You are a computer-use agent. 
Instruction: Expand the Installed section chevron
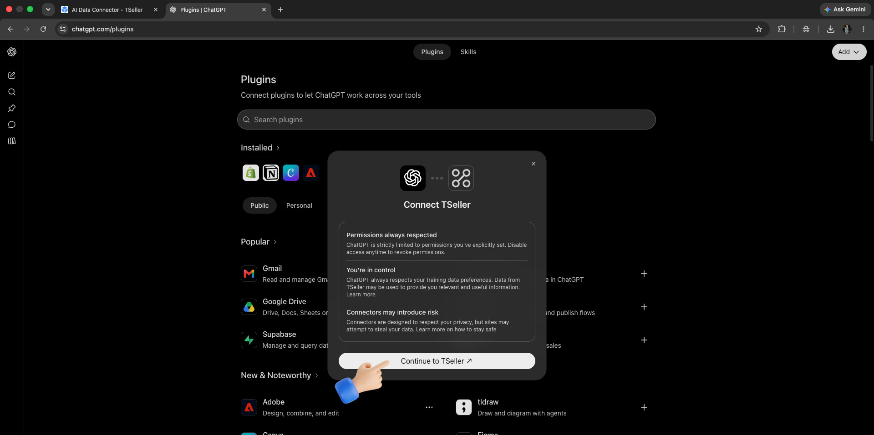tap(278, 148)
